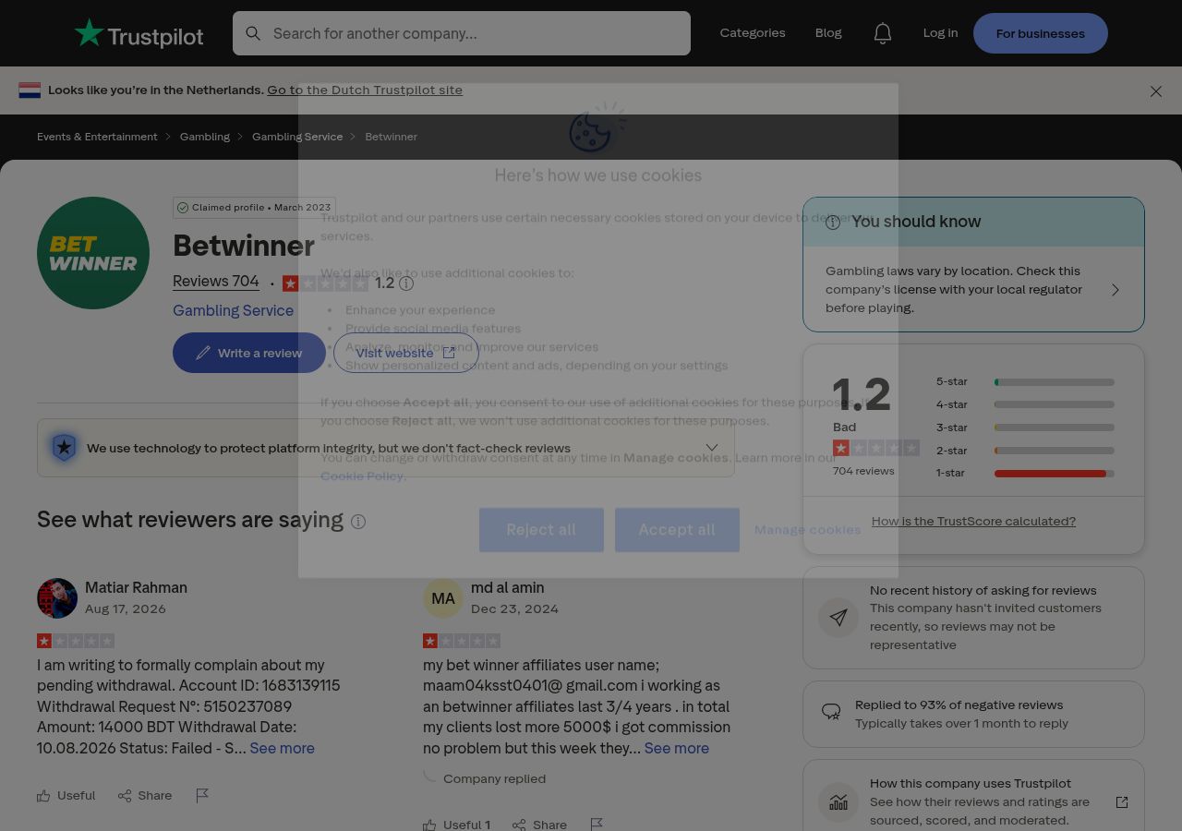The height and width of the screenshot is (831, 1182).
Task: Click For businesses button
Action: [x=1041, y=33]
